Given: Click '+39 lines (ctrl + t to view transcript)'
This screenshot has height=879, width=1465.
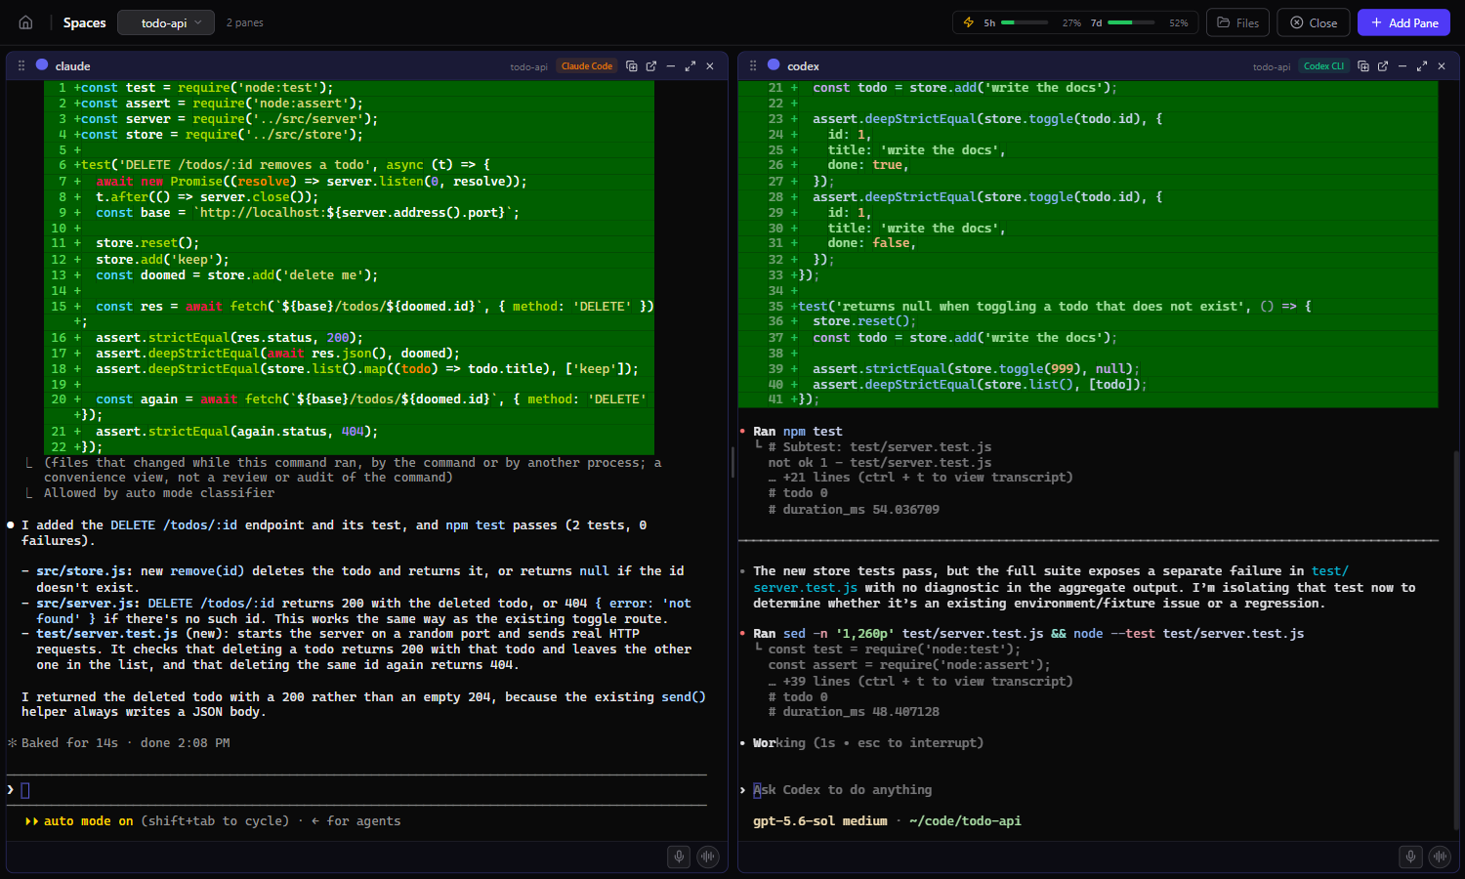Looking at the screenshot, I should click(x=928, y=682).
